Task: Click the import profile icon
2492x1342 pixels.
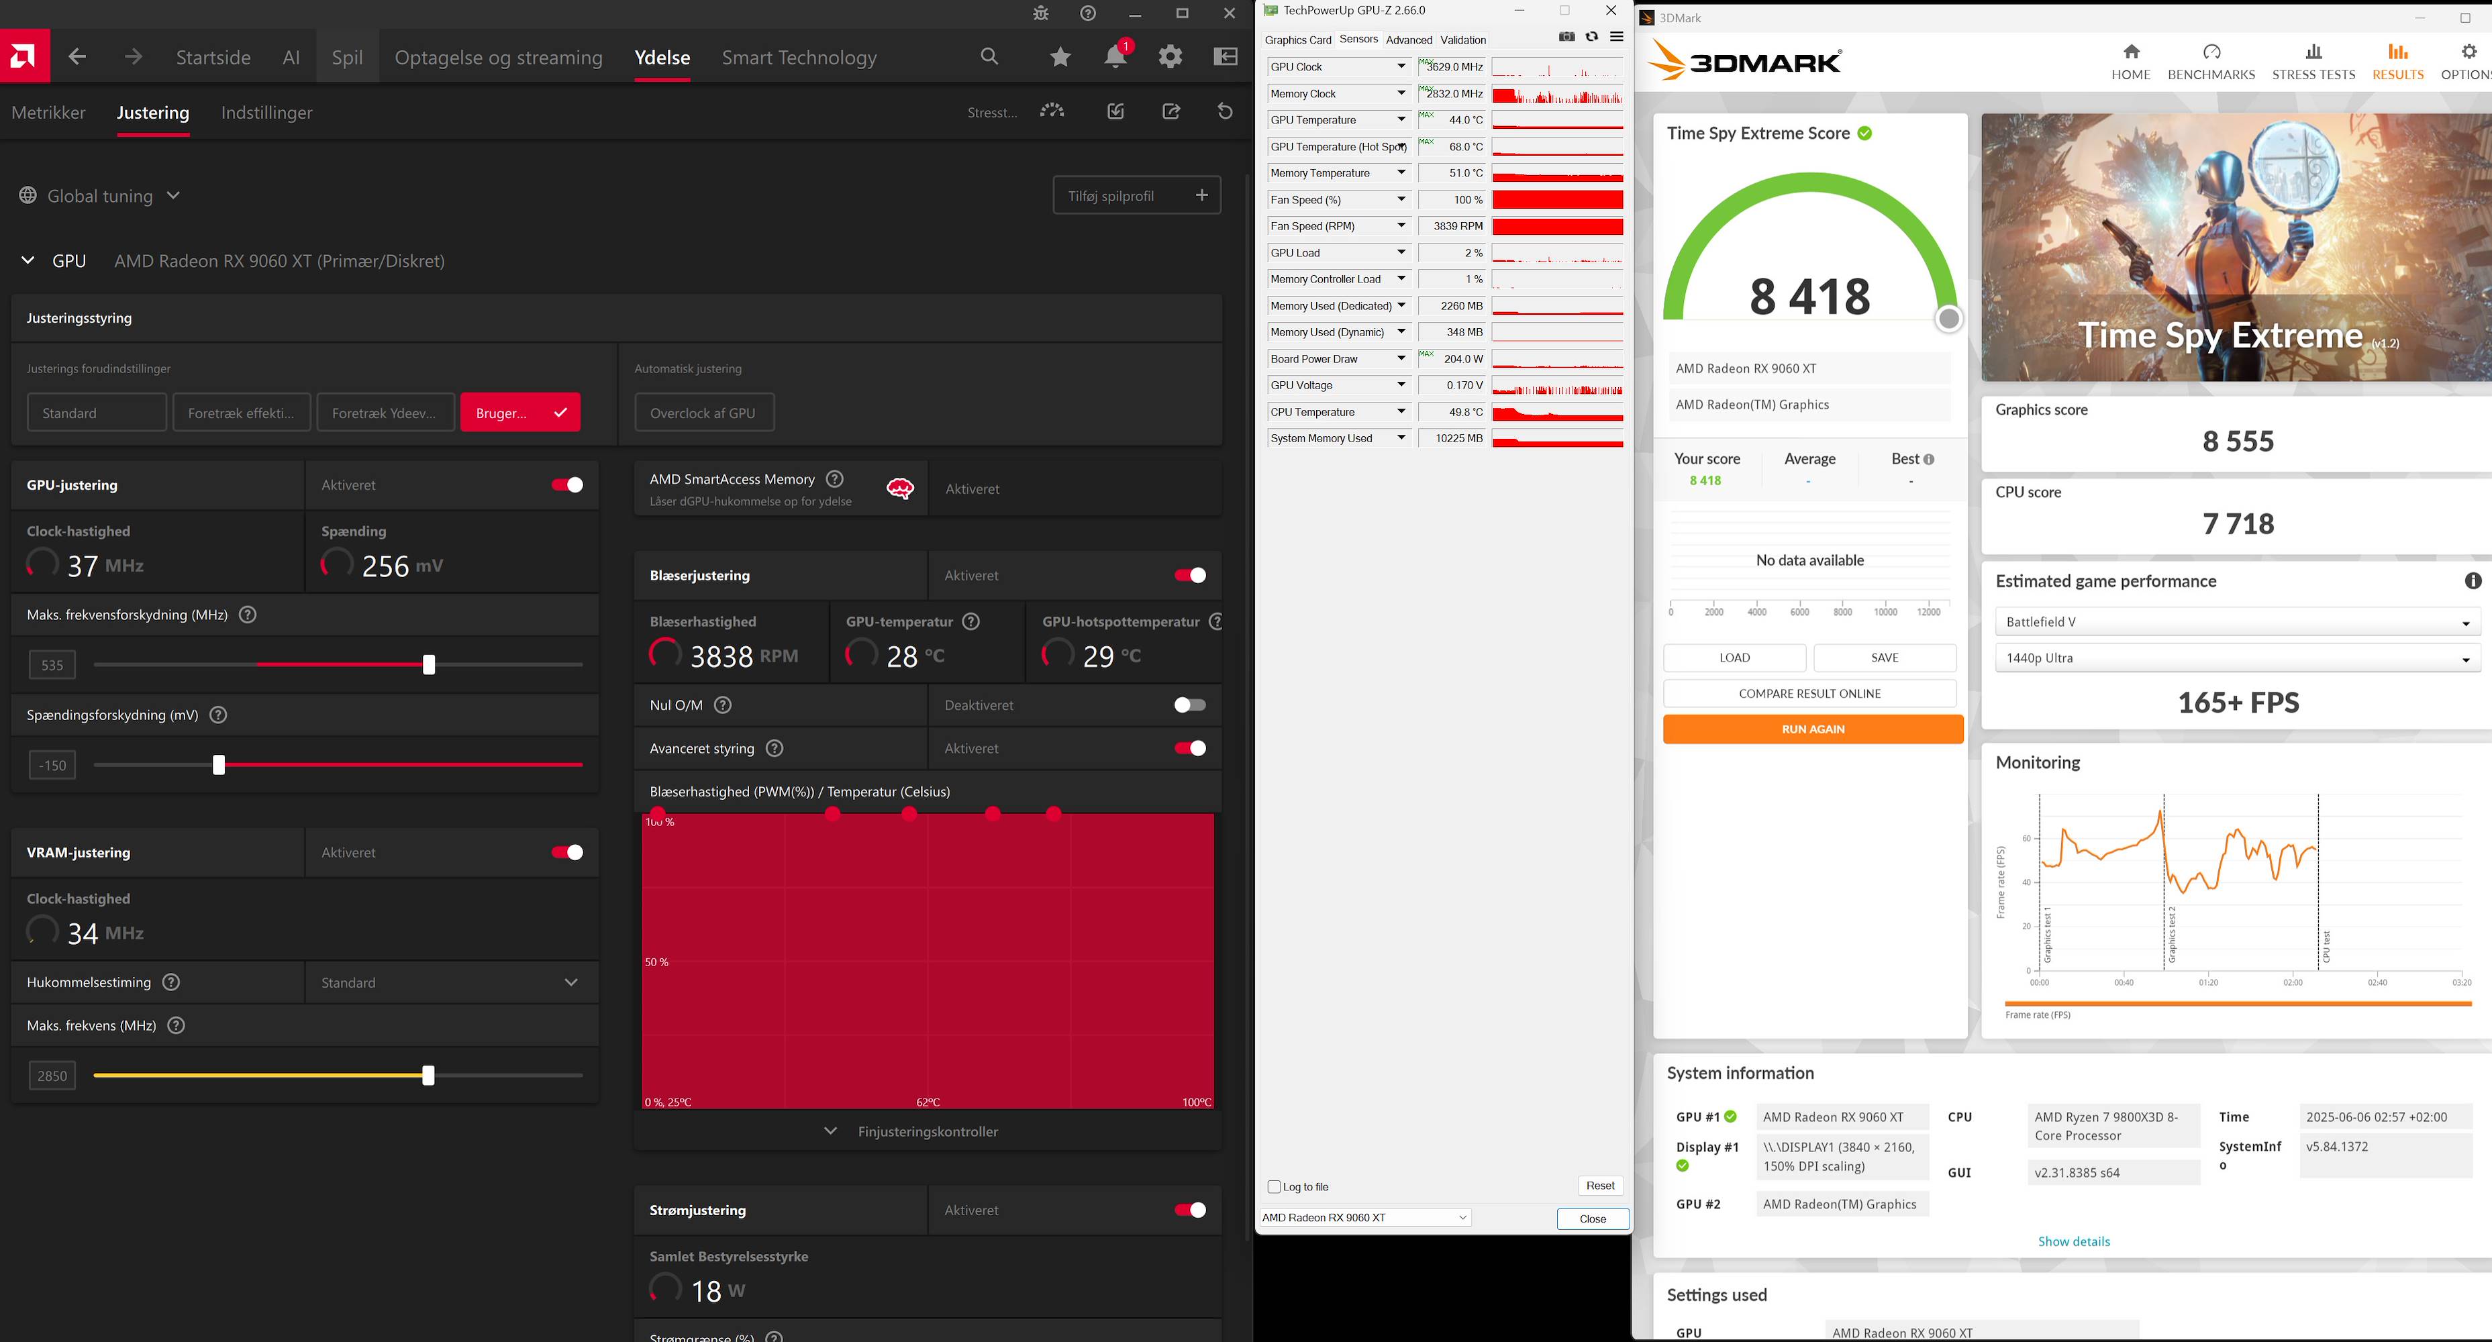Action: pyautogui.click(x=1115, y=111)
